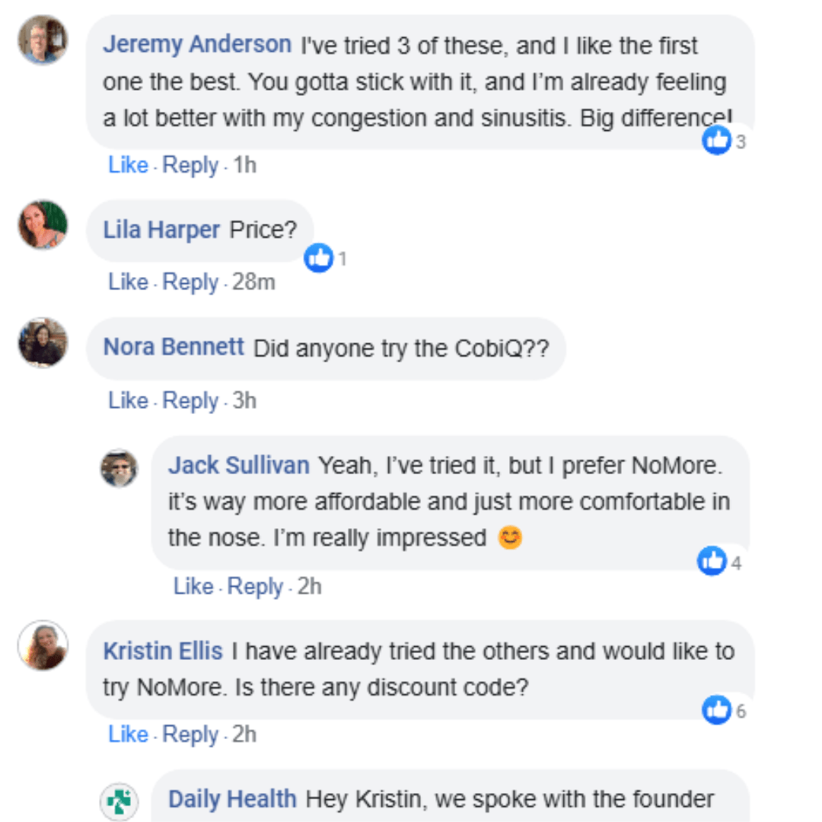Screen dimensions: 822x822
Task: Click thumbs-up reaction on Jack Sullivan's reply
Action: (x=712, y=562)
